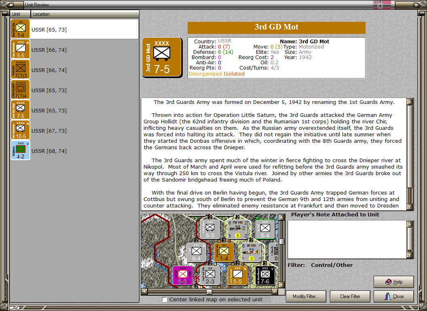Click the linked map's vertical scroll down arrow
The width and height of the screenshot is (427, 311).
(281, 285)
